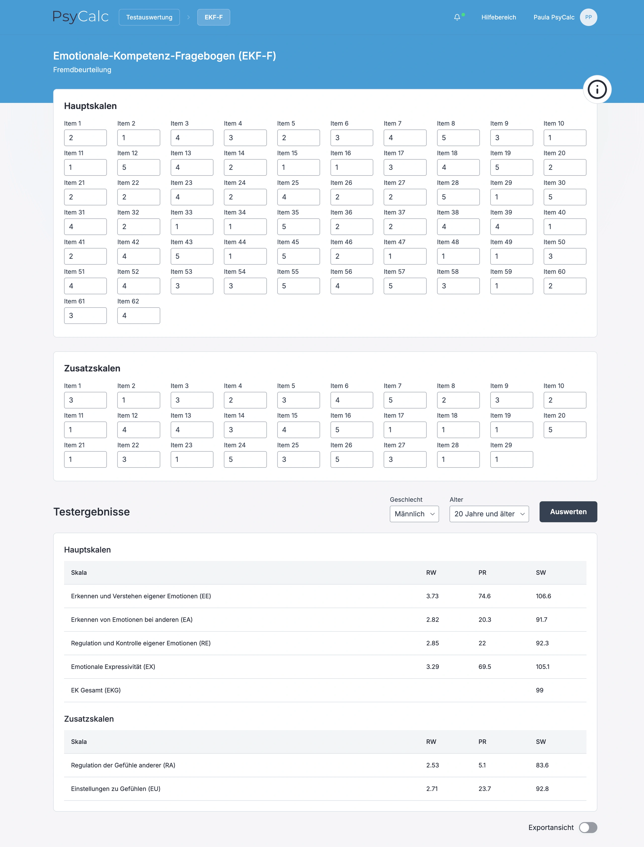Open the Hilfebereich link
The image size is (644, 847).
click(x=499, y=17)
